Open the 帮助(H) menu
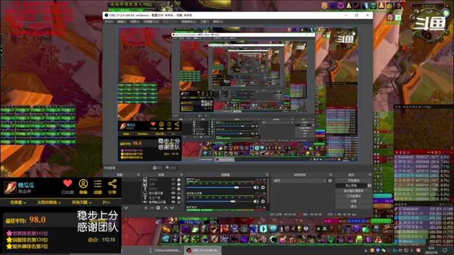 [x=218, y=22]
